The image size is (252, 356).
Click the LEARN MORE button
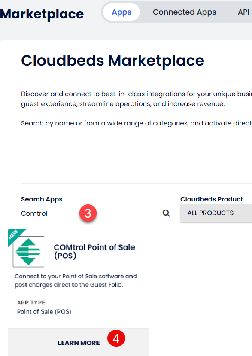(79, 342)
